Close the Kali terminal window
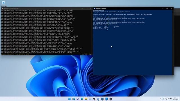 (x=91, y=8)
